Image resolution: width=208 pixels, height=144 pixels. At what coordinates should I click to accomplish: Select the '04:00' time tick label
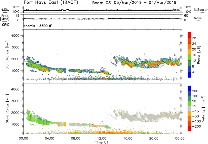(x=49, y=139)
